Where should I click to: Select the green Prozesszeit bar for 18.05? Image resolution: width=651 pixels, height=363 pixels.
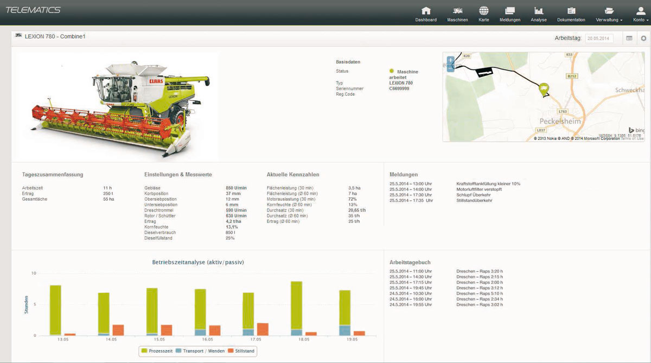(296, 305)
